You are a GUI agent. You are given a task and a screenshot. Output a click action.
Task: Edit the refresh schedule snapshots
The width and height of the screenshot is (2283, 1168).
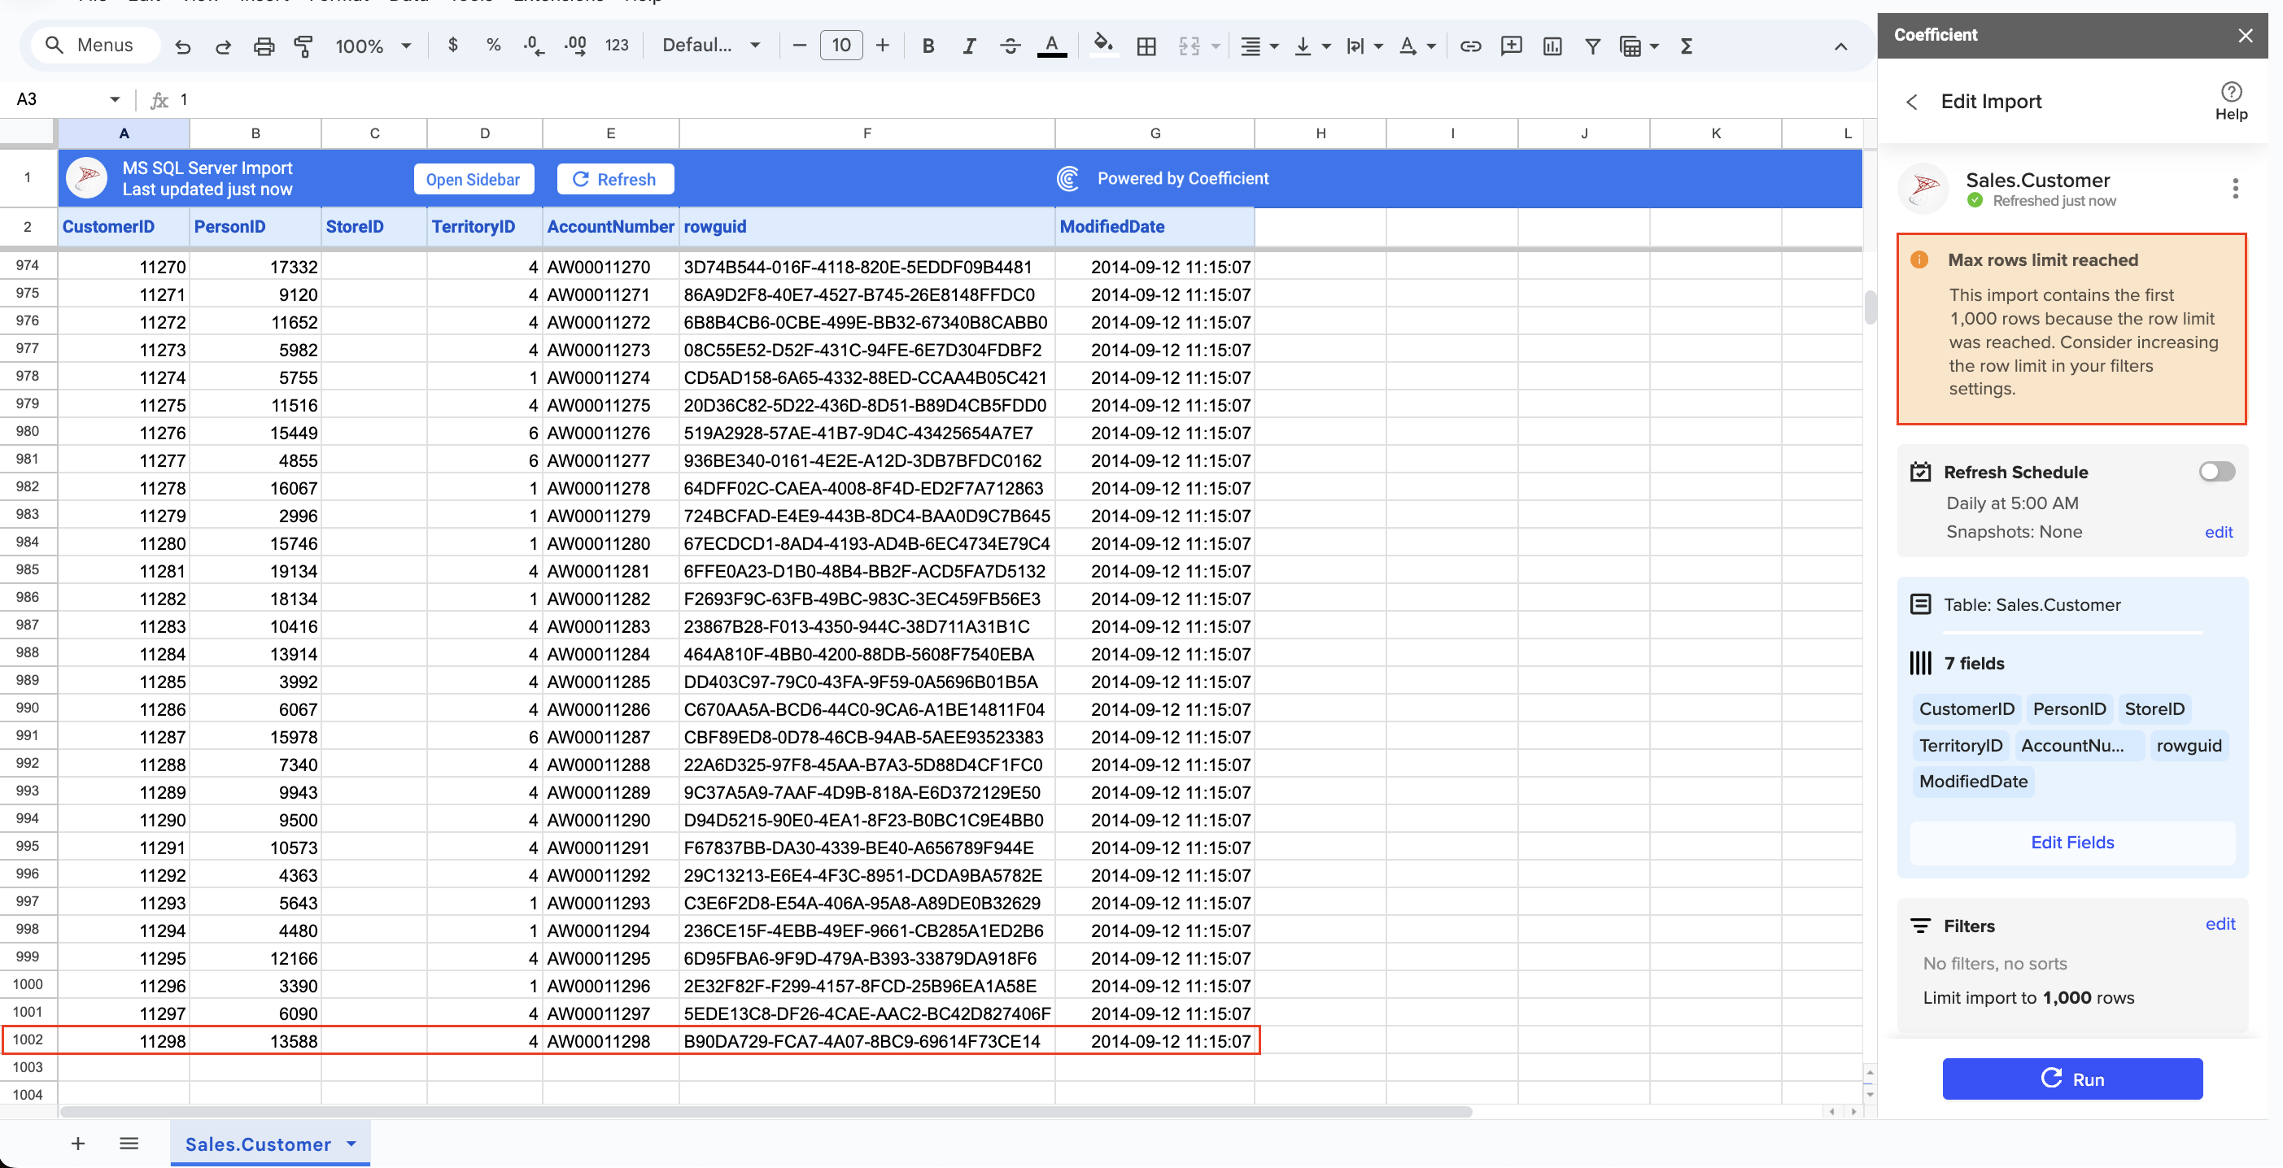pos(2220,532)
